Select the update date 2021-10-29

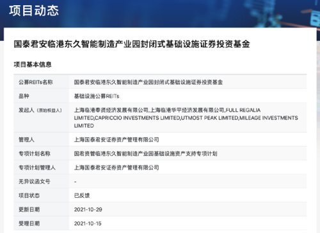[88, 209]
